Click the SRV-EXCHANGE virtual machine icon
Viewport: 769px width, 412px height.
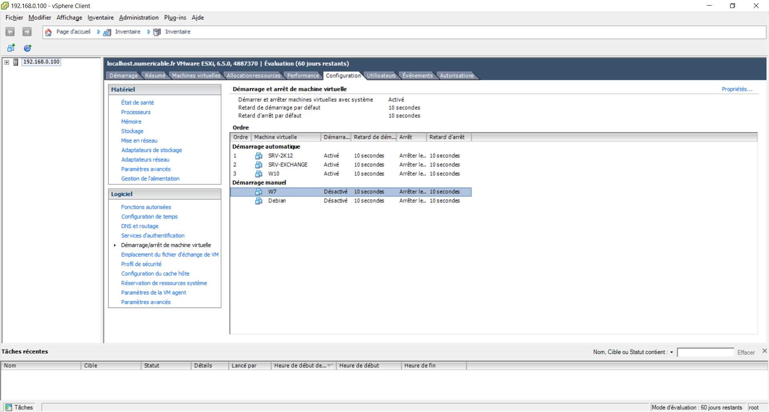tap(259, 165)
